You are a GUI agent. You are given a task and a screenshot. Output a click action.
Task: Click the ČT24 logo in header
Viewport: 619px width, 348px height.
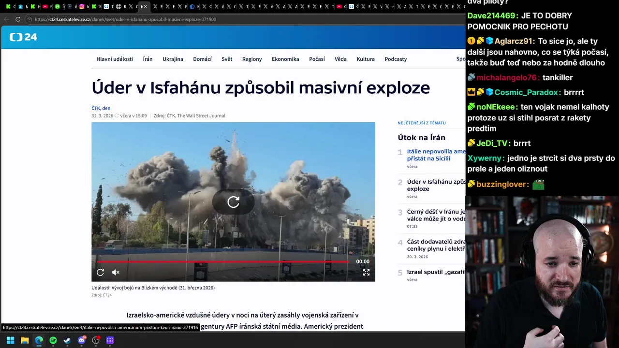point(23,37)
